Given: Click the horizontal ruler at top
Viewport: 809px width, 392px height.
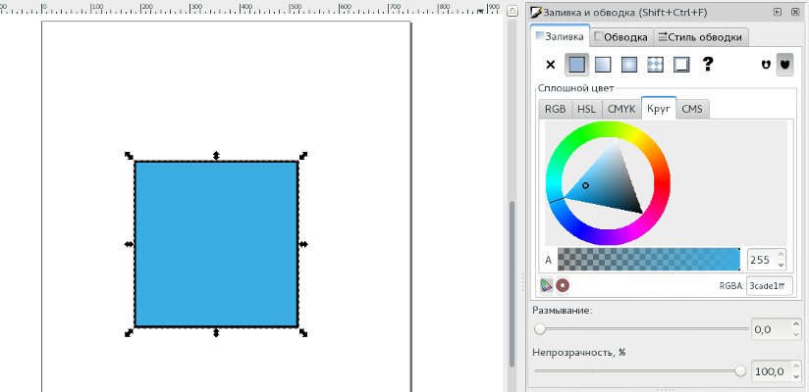Looking at the screenshot, I should point(251,7).
